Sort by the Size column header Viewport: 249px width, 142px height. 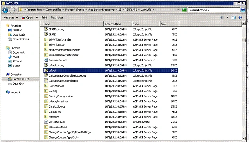[x=169, y=24]
